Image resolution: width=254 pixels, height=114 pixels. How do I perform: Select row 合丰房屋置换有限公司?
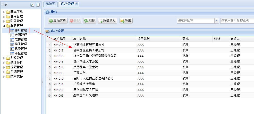point(150,50)
